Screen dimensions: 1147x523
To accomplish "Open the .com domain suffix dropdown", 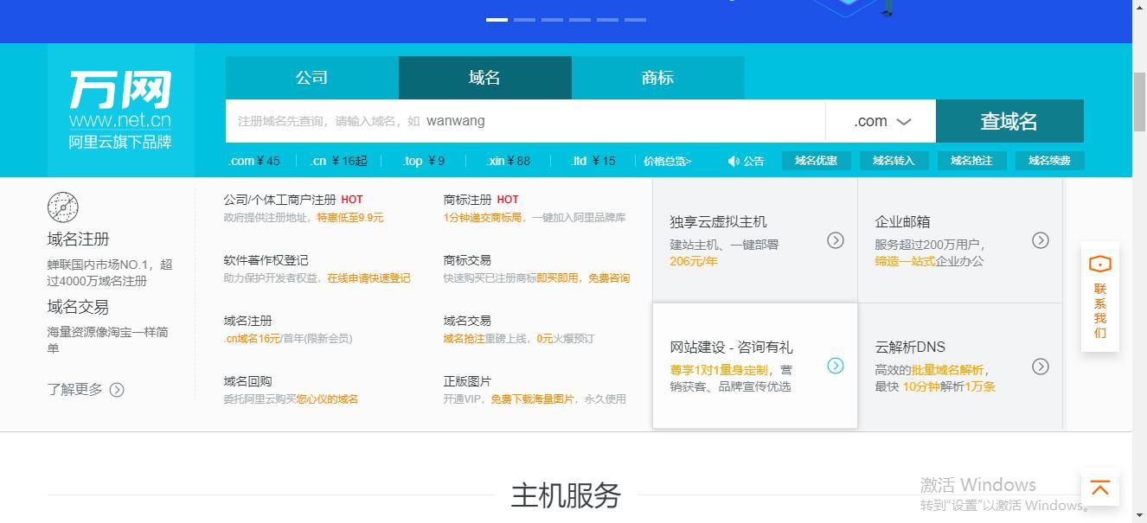I will pos(881,121).
